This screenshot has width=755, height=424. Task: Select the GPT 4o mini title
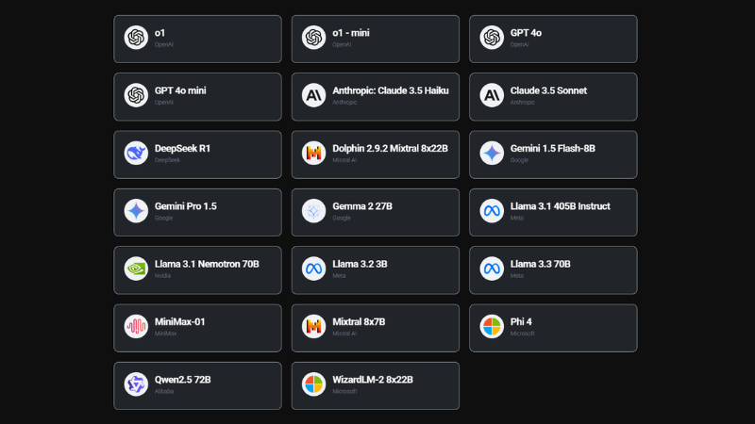click(x=180, y=90)
